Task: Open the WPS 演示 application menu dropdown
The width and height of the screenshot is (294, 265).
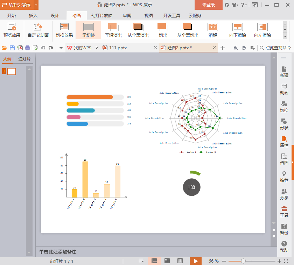Action: [x=36, y=5]
